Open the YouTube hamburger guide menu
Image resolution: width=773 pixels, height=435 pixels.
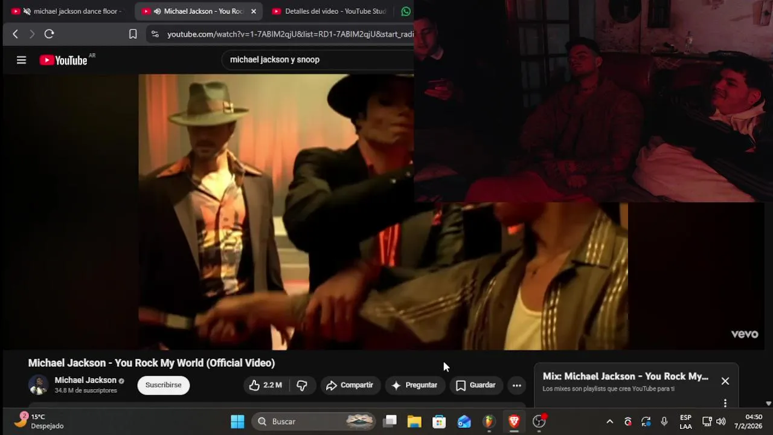click(x=21, y=60)
